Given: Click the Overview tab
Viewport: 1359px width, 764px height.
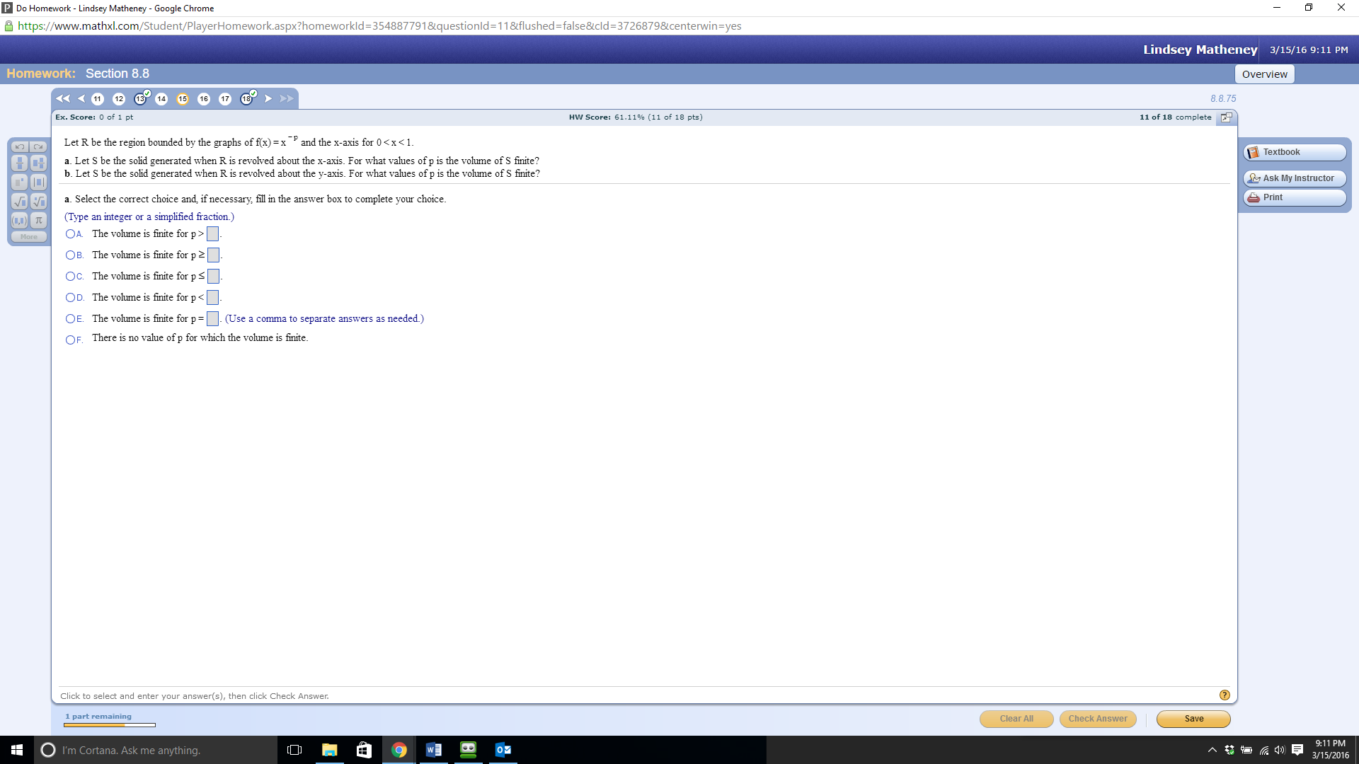Looking at the screenshot, I should [1264, 74].
